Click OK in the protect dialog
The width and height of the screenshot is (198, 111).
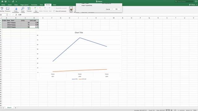point(116,9)
